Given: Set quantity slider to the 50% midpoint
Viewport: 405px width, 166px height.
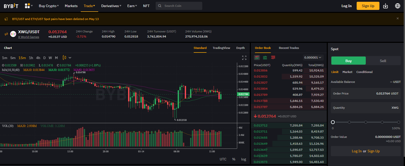Looking at the screenshot, I should pos(366,122).
